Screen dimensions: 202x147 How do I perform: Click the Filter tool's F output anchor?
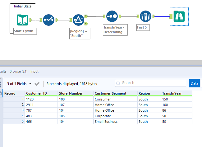pyautogui.click(x=86, y=24)
